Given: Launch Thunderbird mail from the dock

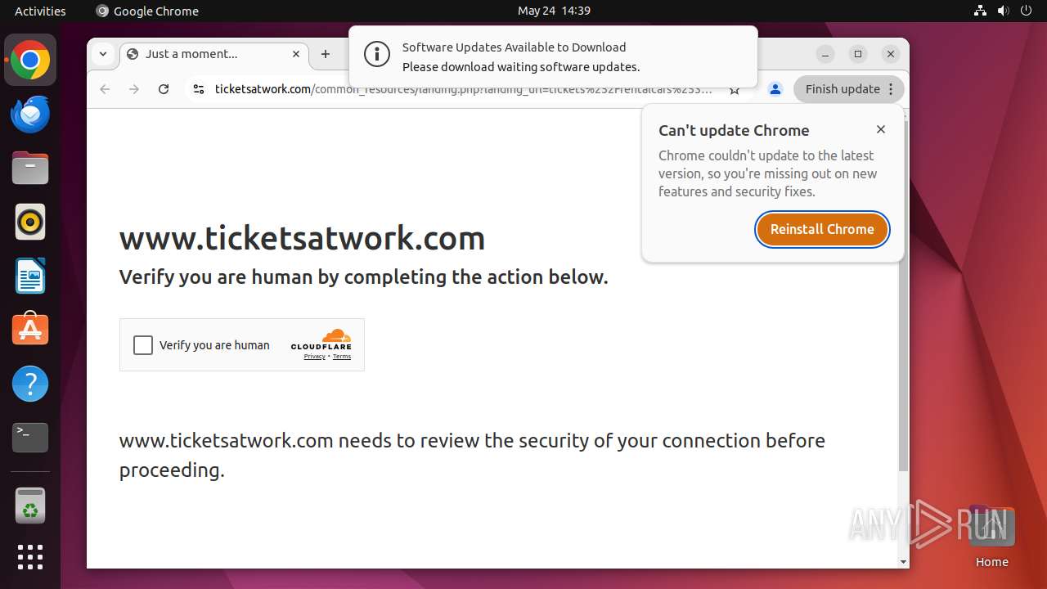Looking at the screenshot, I should tap(30, 115).
